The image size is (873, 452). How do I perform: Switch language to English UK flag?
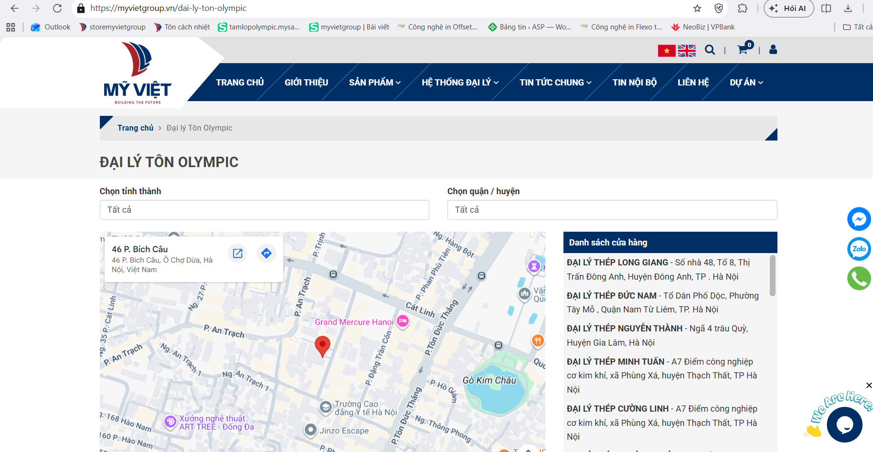(687, 50)
